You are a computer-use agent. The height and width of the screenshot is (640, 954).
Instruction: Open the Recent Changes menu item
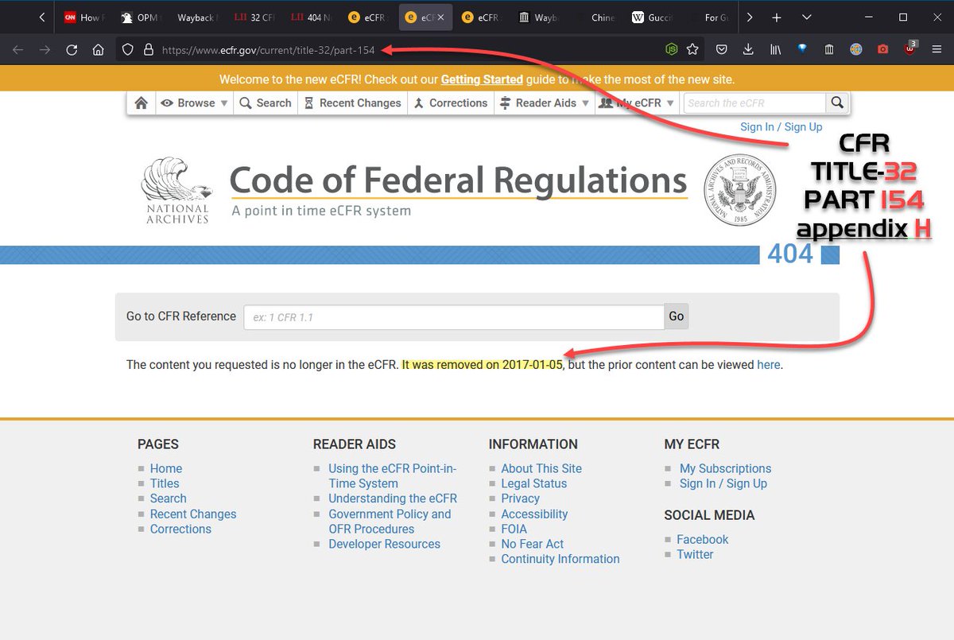click(352, 103)
